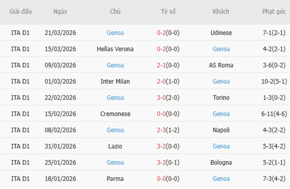The width and height of the screenshot is (290, 189).
Task: Open the Parma team link
Action: [x=115, y=179]
